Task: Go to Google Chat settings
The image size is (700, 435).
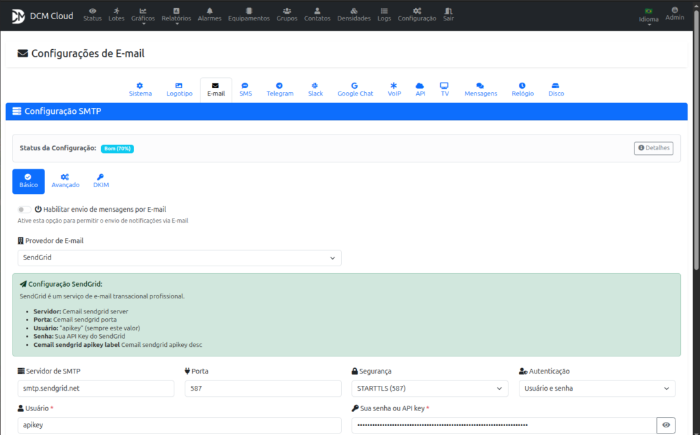Action: click(x=355, y=89)
